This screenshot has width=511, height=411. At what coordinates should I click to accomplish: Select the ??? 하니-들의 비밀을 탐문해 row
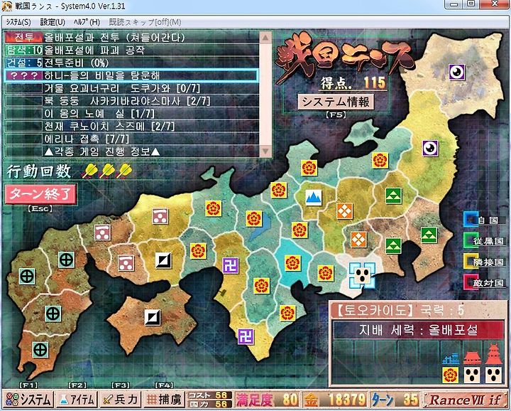point(132,75)
